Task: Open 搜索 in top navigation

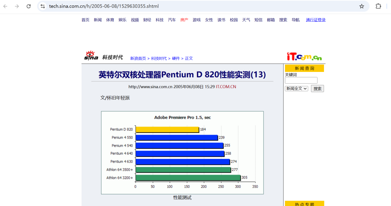Action: 283,20
